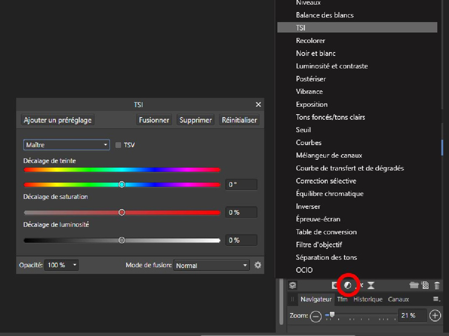Select Vibrance adjustment
The width and height of the screenshot is (449, 336).
point(357,92)
